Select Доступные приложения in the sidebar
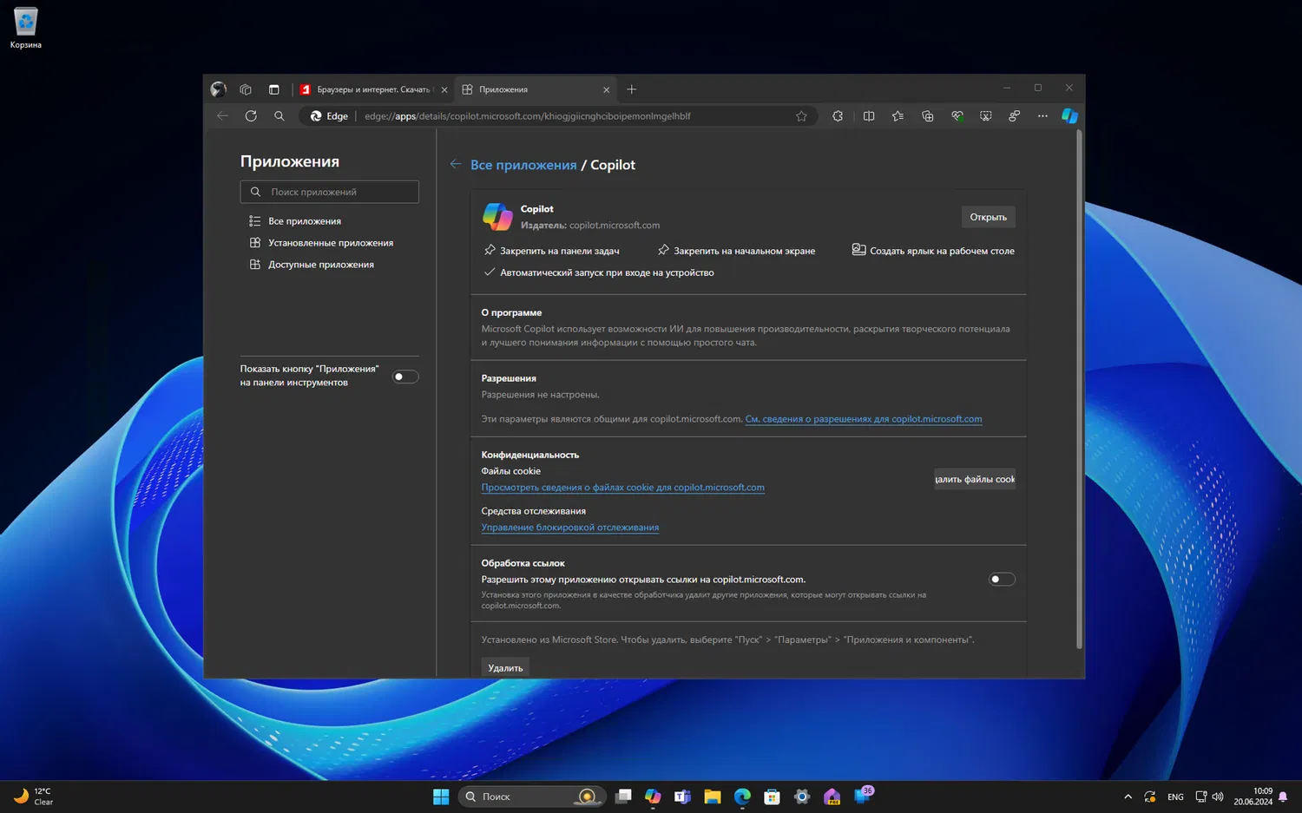This screenshot has width=1302, height=813. pyautogui.click(x=312, y=265)
